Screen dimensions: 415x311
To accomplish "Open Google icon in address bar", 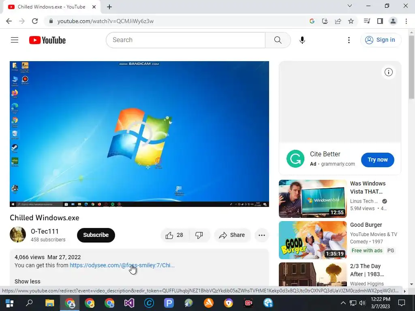I will pos(312,21).
